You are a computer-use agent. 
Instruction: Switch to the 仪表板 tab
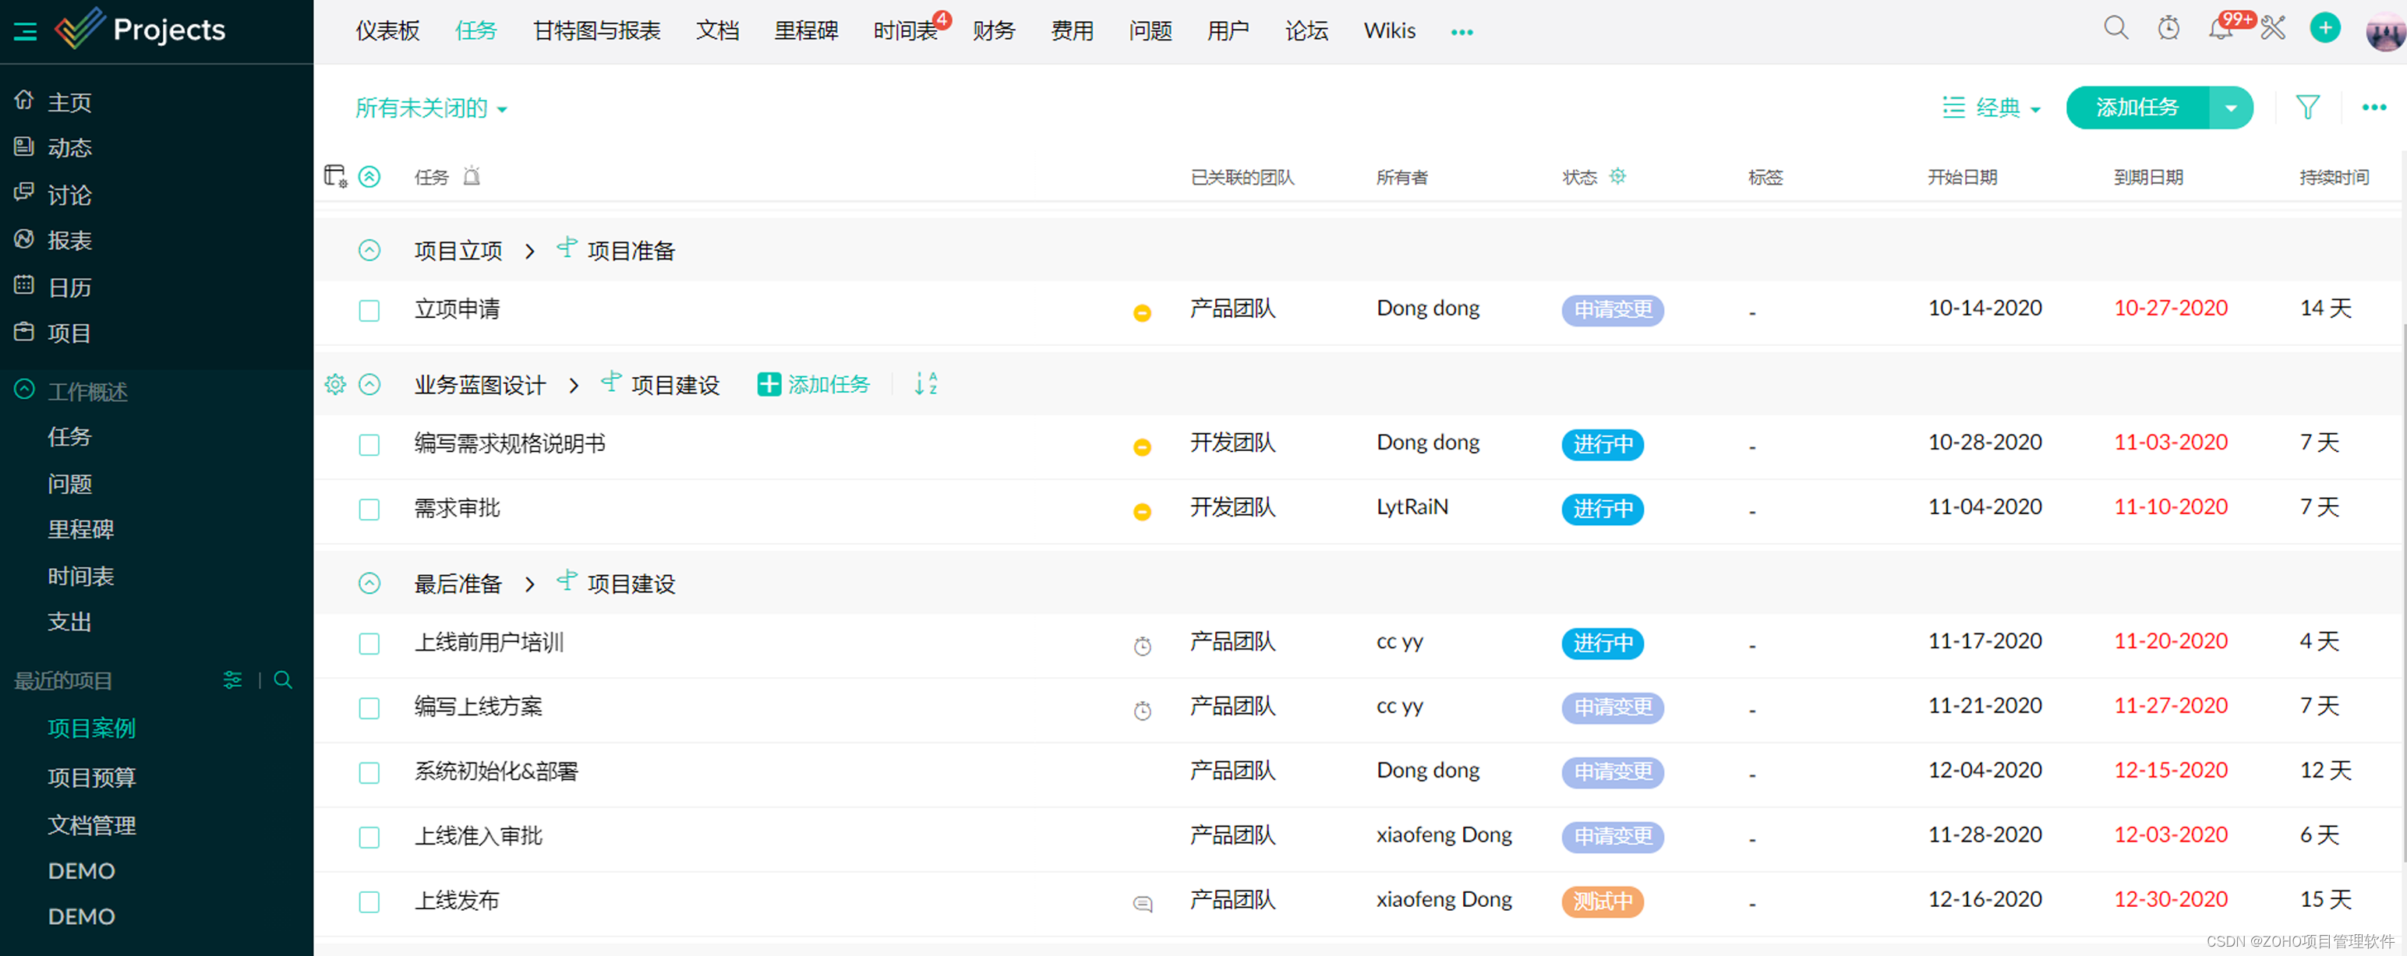pos(387,31)
